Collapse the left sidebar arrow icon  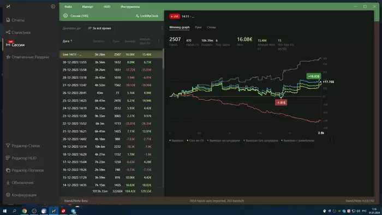pyautogui.click(x=53, y=7)
